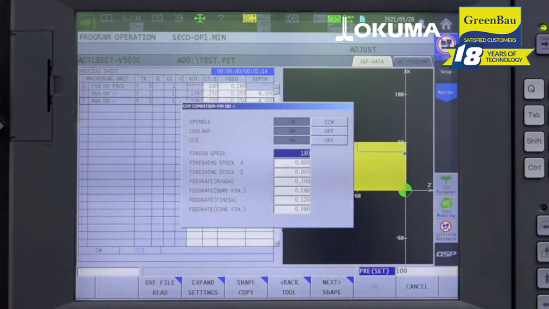Open the ECO Parameter icon
The height and width of the screenshot is (309, 549).
[x=446, y=185]
